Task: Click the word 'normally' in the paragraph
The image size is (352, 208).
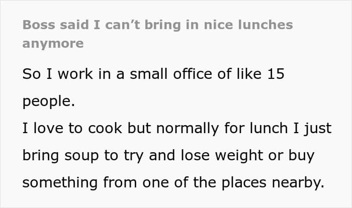Action: (x=188, y=129)
